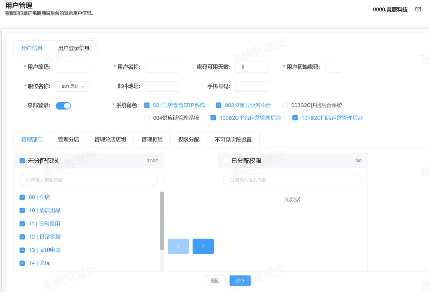Viewport: 429px width, 292px height.
Task: Focus the 邮件地址 input field
Action: click(162, 86)
